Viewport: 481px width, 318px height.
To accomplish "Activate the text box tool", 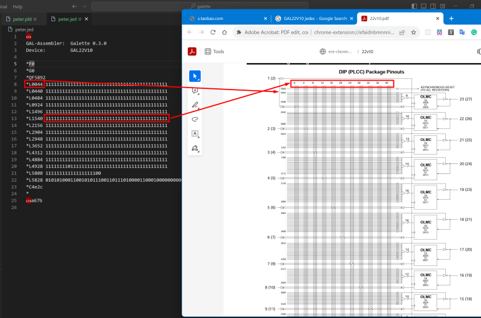I will coord(195,133).
